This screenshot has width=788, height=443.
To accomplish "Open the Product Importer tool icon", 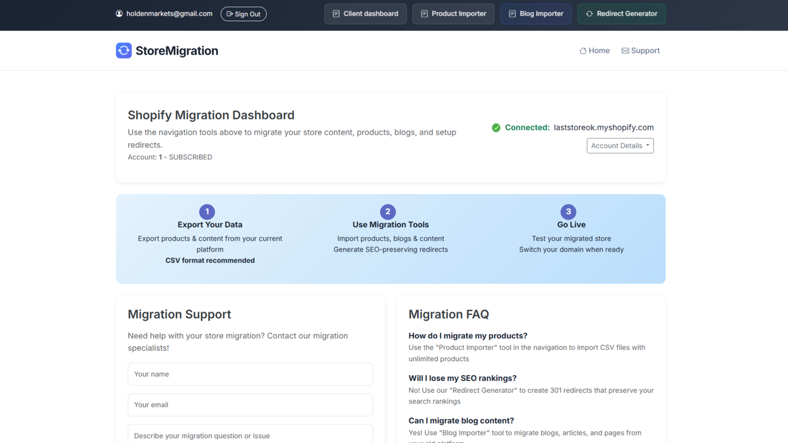I will coord(424,14).
